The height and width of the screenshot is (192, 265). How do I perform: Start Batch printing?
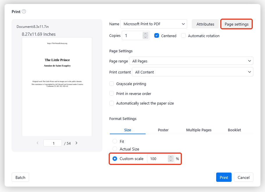20,177
